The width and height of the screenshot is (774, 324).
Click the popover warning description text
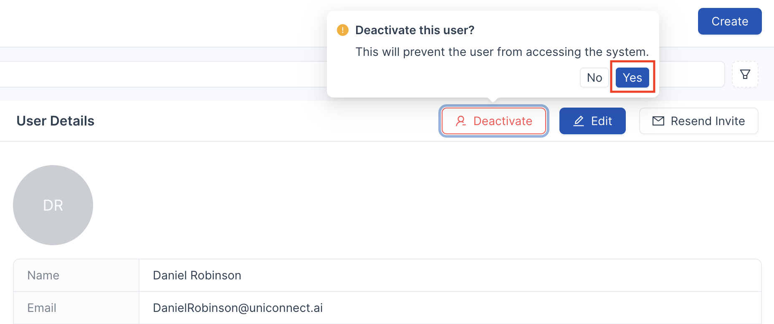click(x=502, y=52)
